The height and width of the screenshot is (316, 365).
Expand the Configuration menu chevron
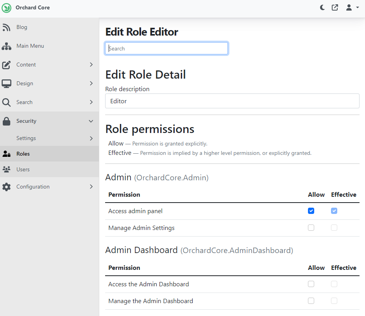click(91, 187)
